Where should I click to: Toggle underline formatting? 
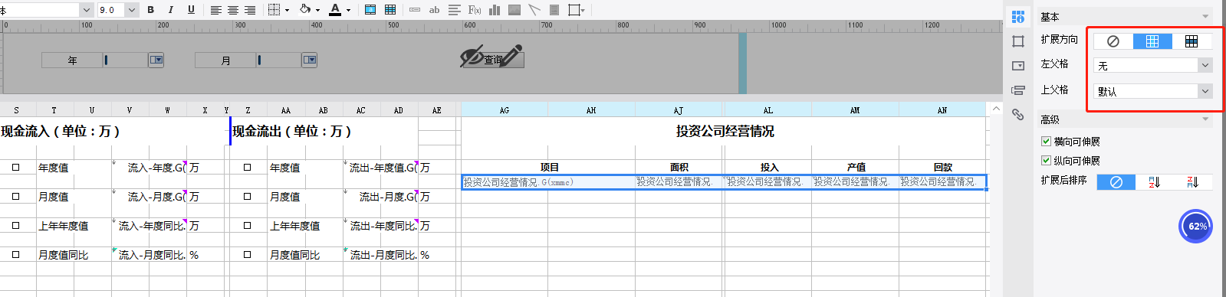click(191, 10)
